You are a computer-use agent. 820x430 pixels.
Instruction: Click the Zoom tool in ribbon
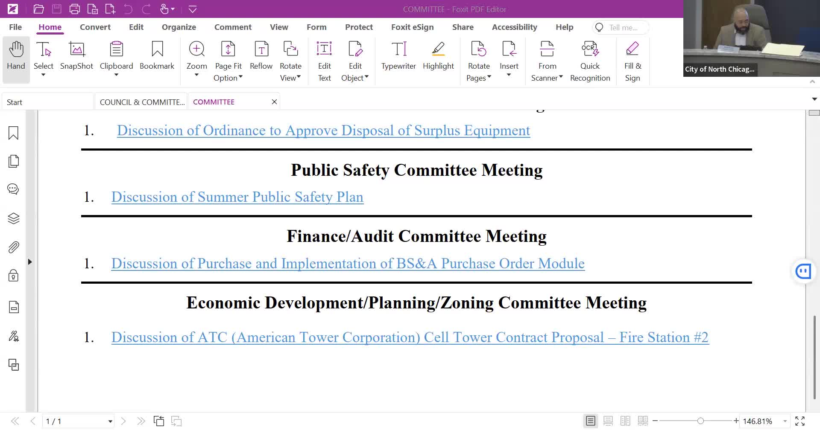[196, 60]
